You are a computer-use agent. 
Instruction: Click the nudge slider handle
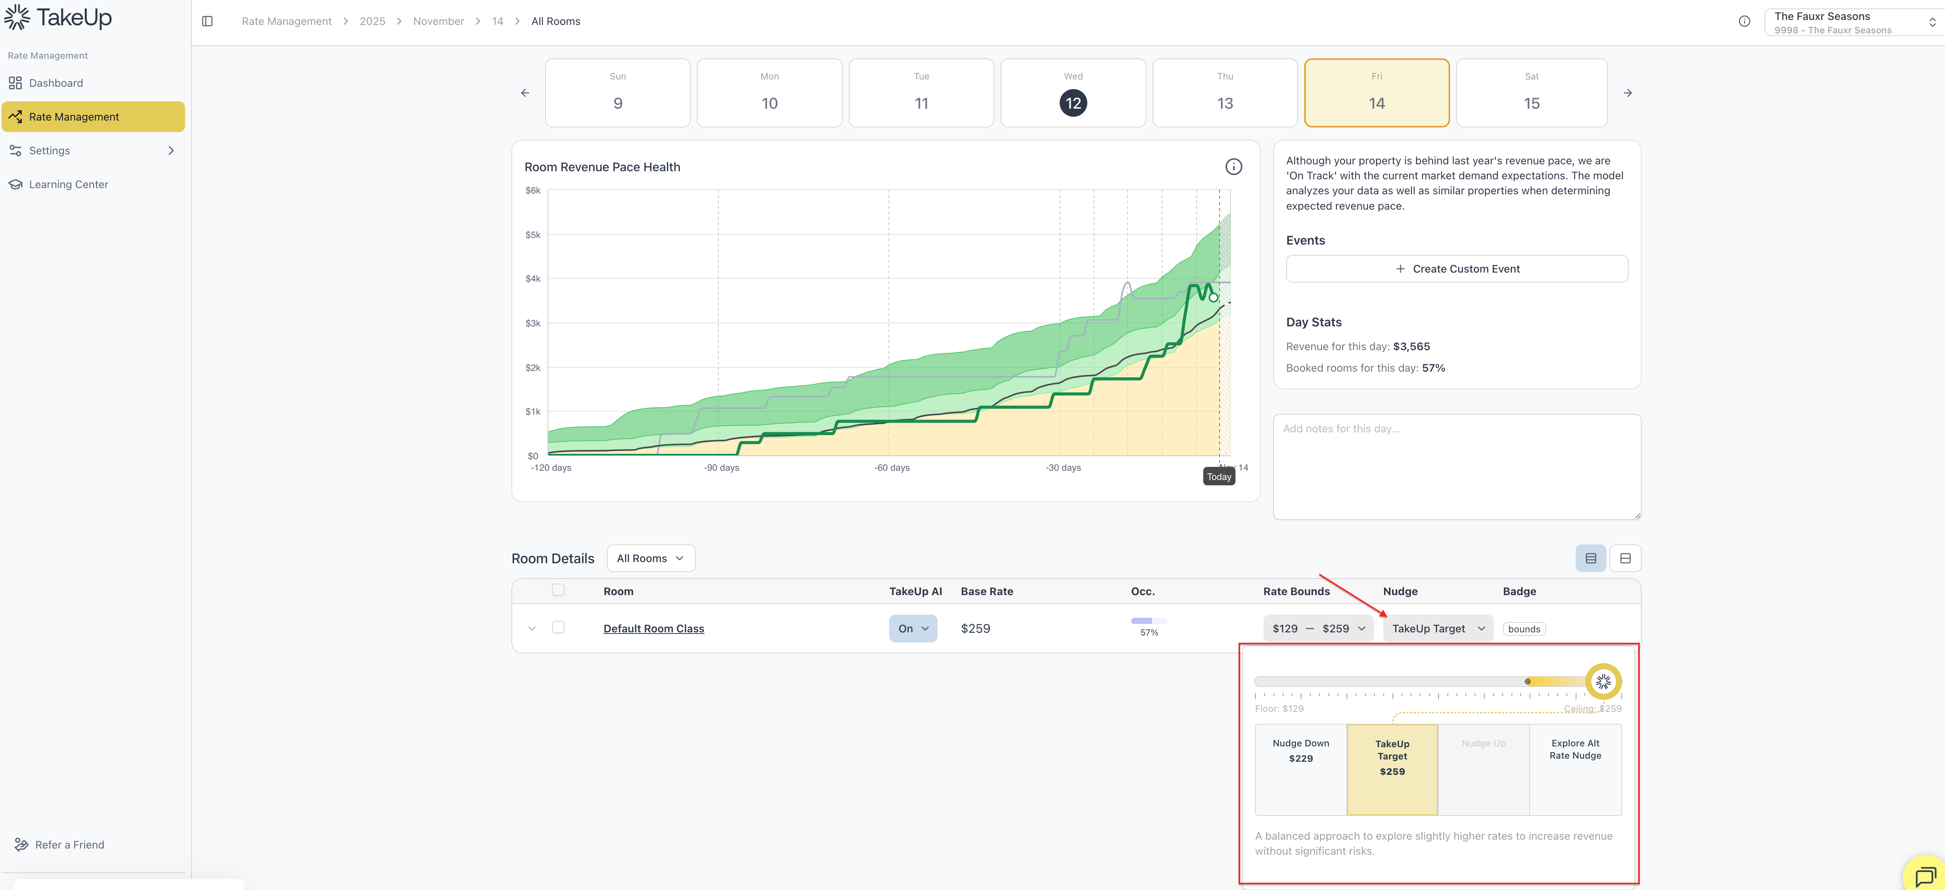point(1603,682)
